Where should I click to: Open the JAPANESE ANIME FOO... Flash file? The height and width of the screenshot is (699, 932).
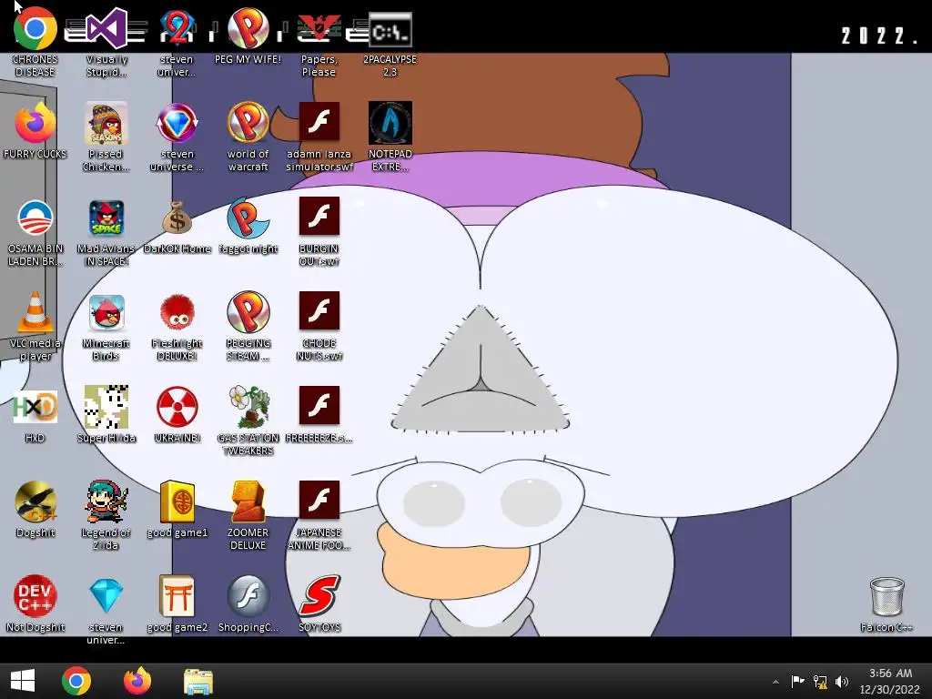pyautogui.click(x=319, y=500)
